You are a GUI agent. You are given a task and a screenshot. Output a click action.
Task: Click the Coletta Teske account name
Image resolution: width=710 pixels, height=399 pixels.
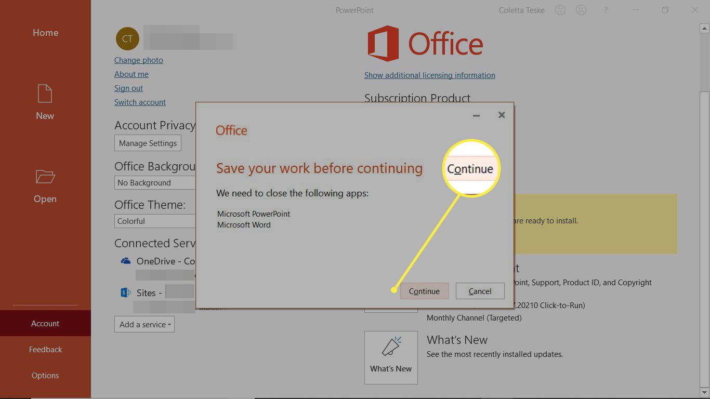pyautogui.click(x=521, y=10)
